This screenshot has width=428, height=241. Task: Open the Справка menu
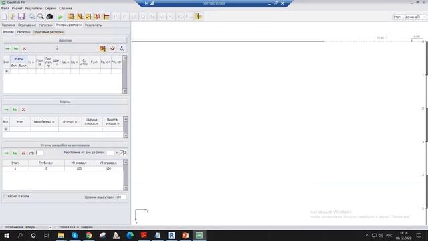pos(66,9)
